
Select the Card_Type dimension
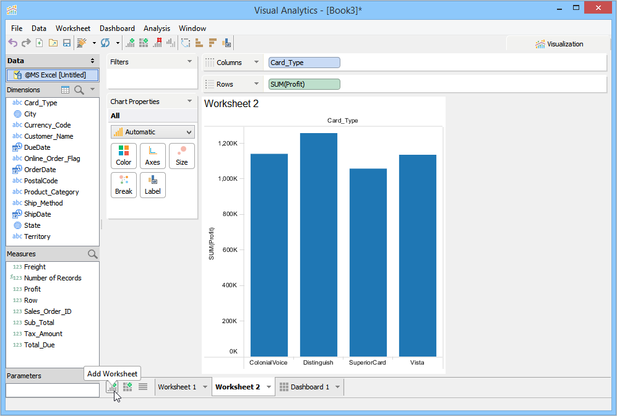tap(40, 103)
